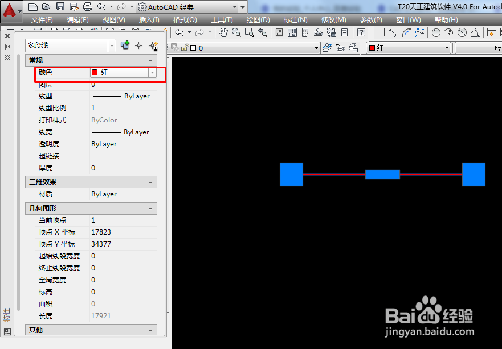Screen dimensions: 502x349
Task: Open the QuickCalc calculator icon
Action: (345, 32)
